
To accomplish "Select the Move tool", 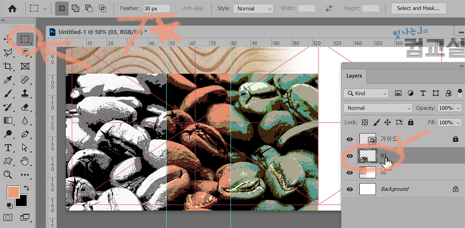I will 7,39.
